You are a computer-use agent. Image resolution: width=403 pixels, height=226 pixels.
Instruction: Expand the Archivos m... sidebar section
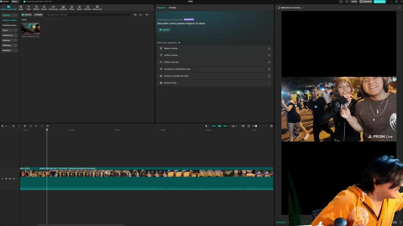point(9,35)
